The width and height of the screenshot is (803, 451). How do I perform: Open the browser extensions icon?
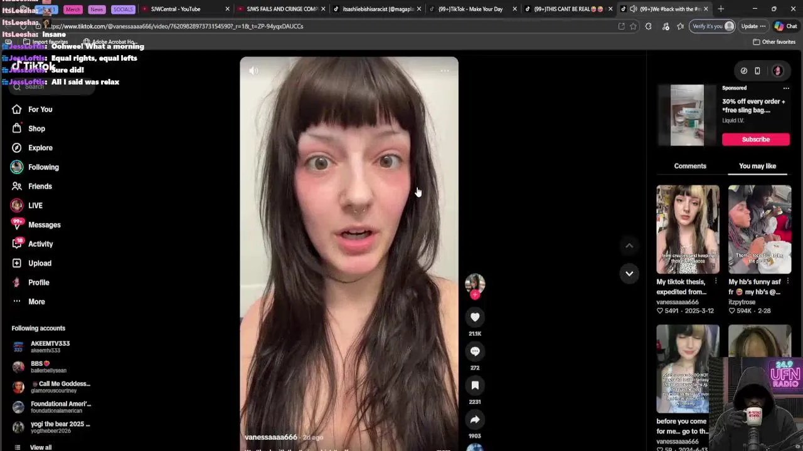tap(649, 26)
